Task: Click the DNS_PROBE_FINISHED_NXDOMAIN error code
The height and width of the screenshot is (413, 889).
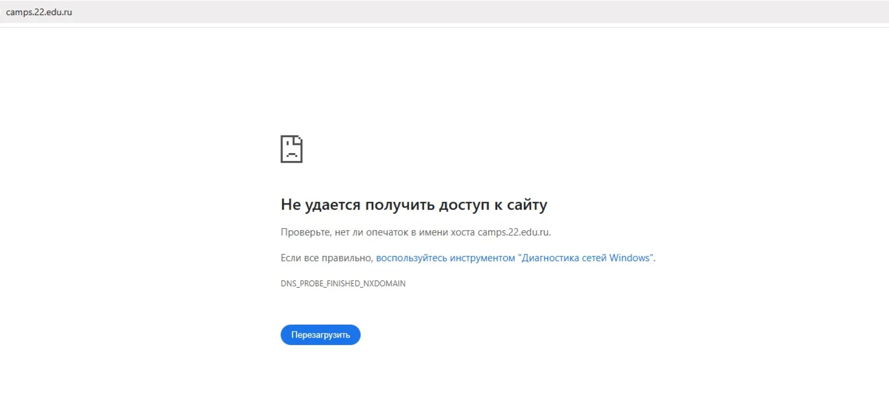Action: click(x=343, y=284)
